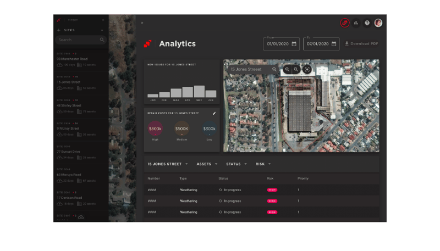Sort by the Status column header
This screenshot has height=251, width=440.
click(x=223, y=179)
